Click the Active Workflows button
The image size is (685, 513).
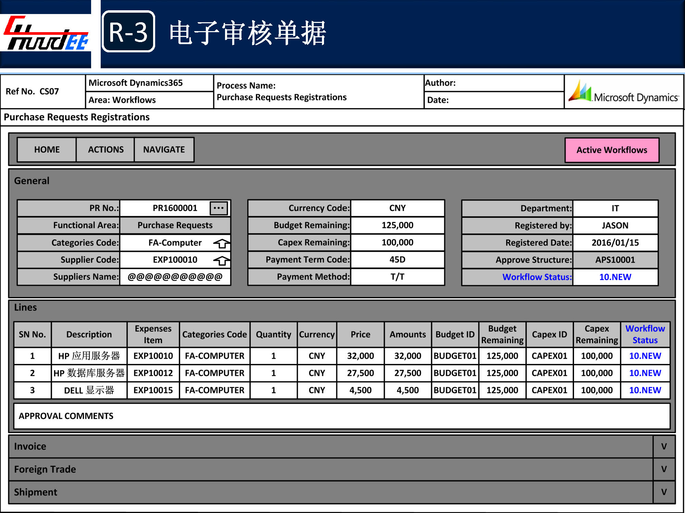point(612,150)
